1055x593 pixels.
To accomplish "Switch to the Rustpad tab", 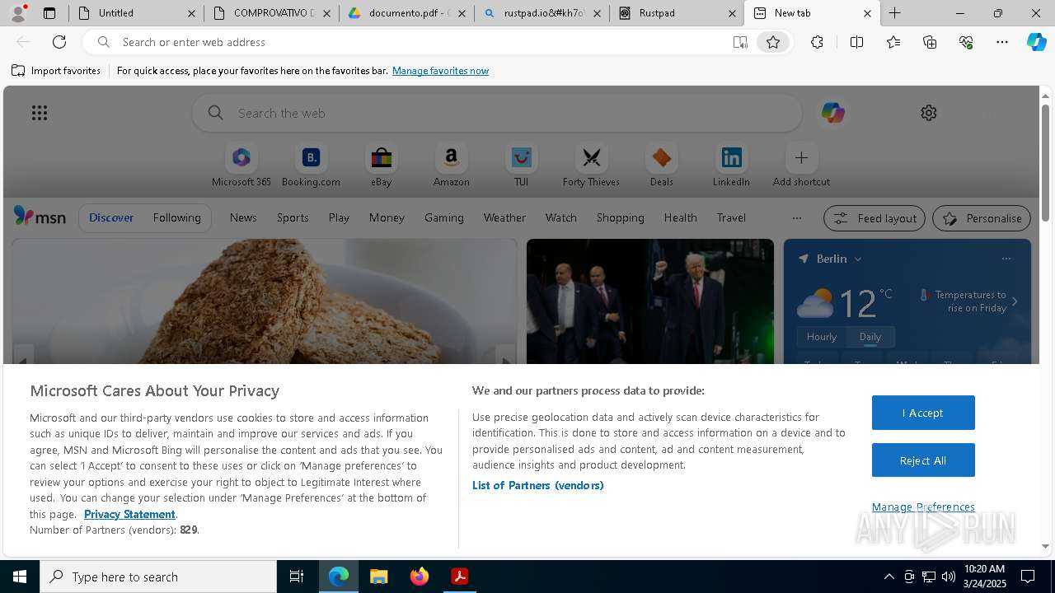I will point(678,13).
